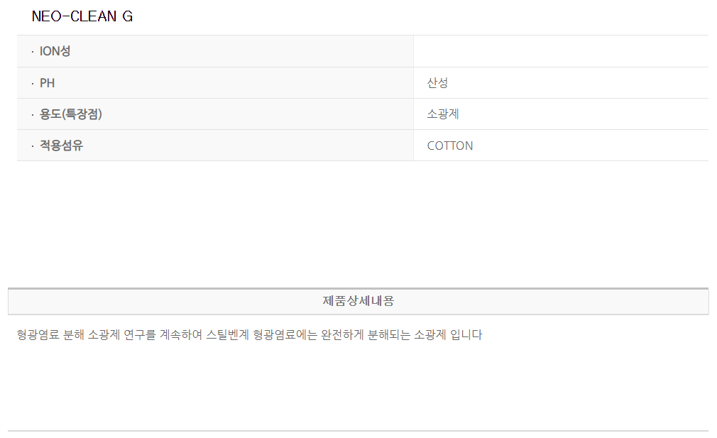717x438 pixels.
Task: Click the PH row label
Action: pyautogui.click(x=47, y=83)
